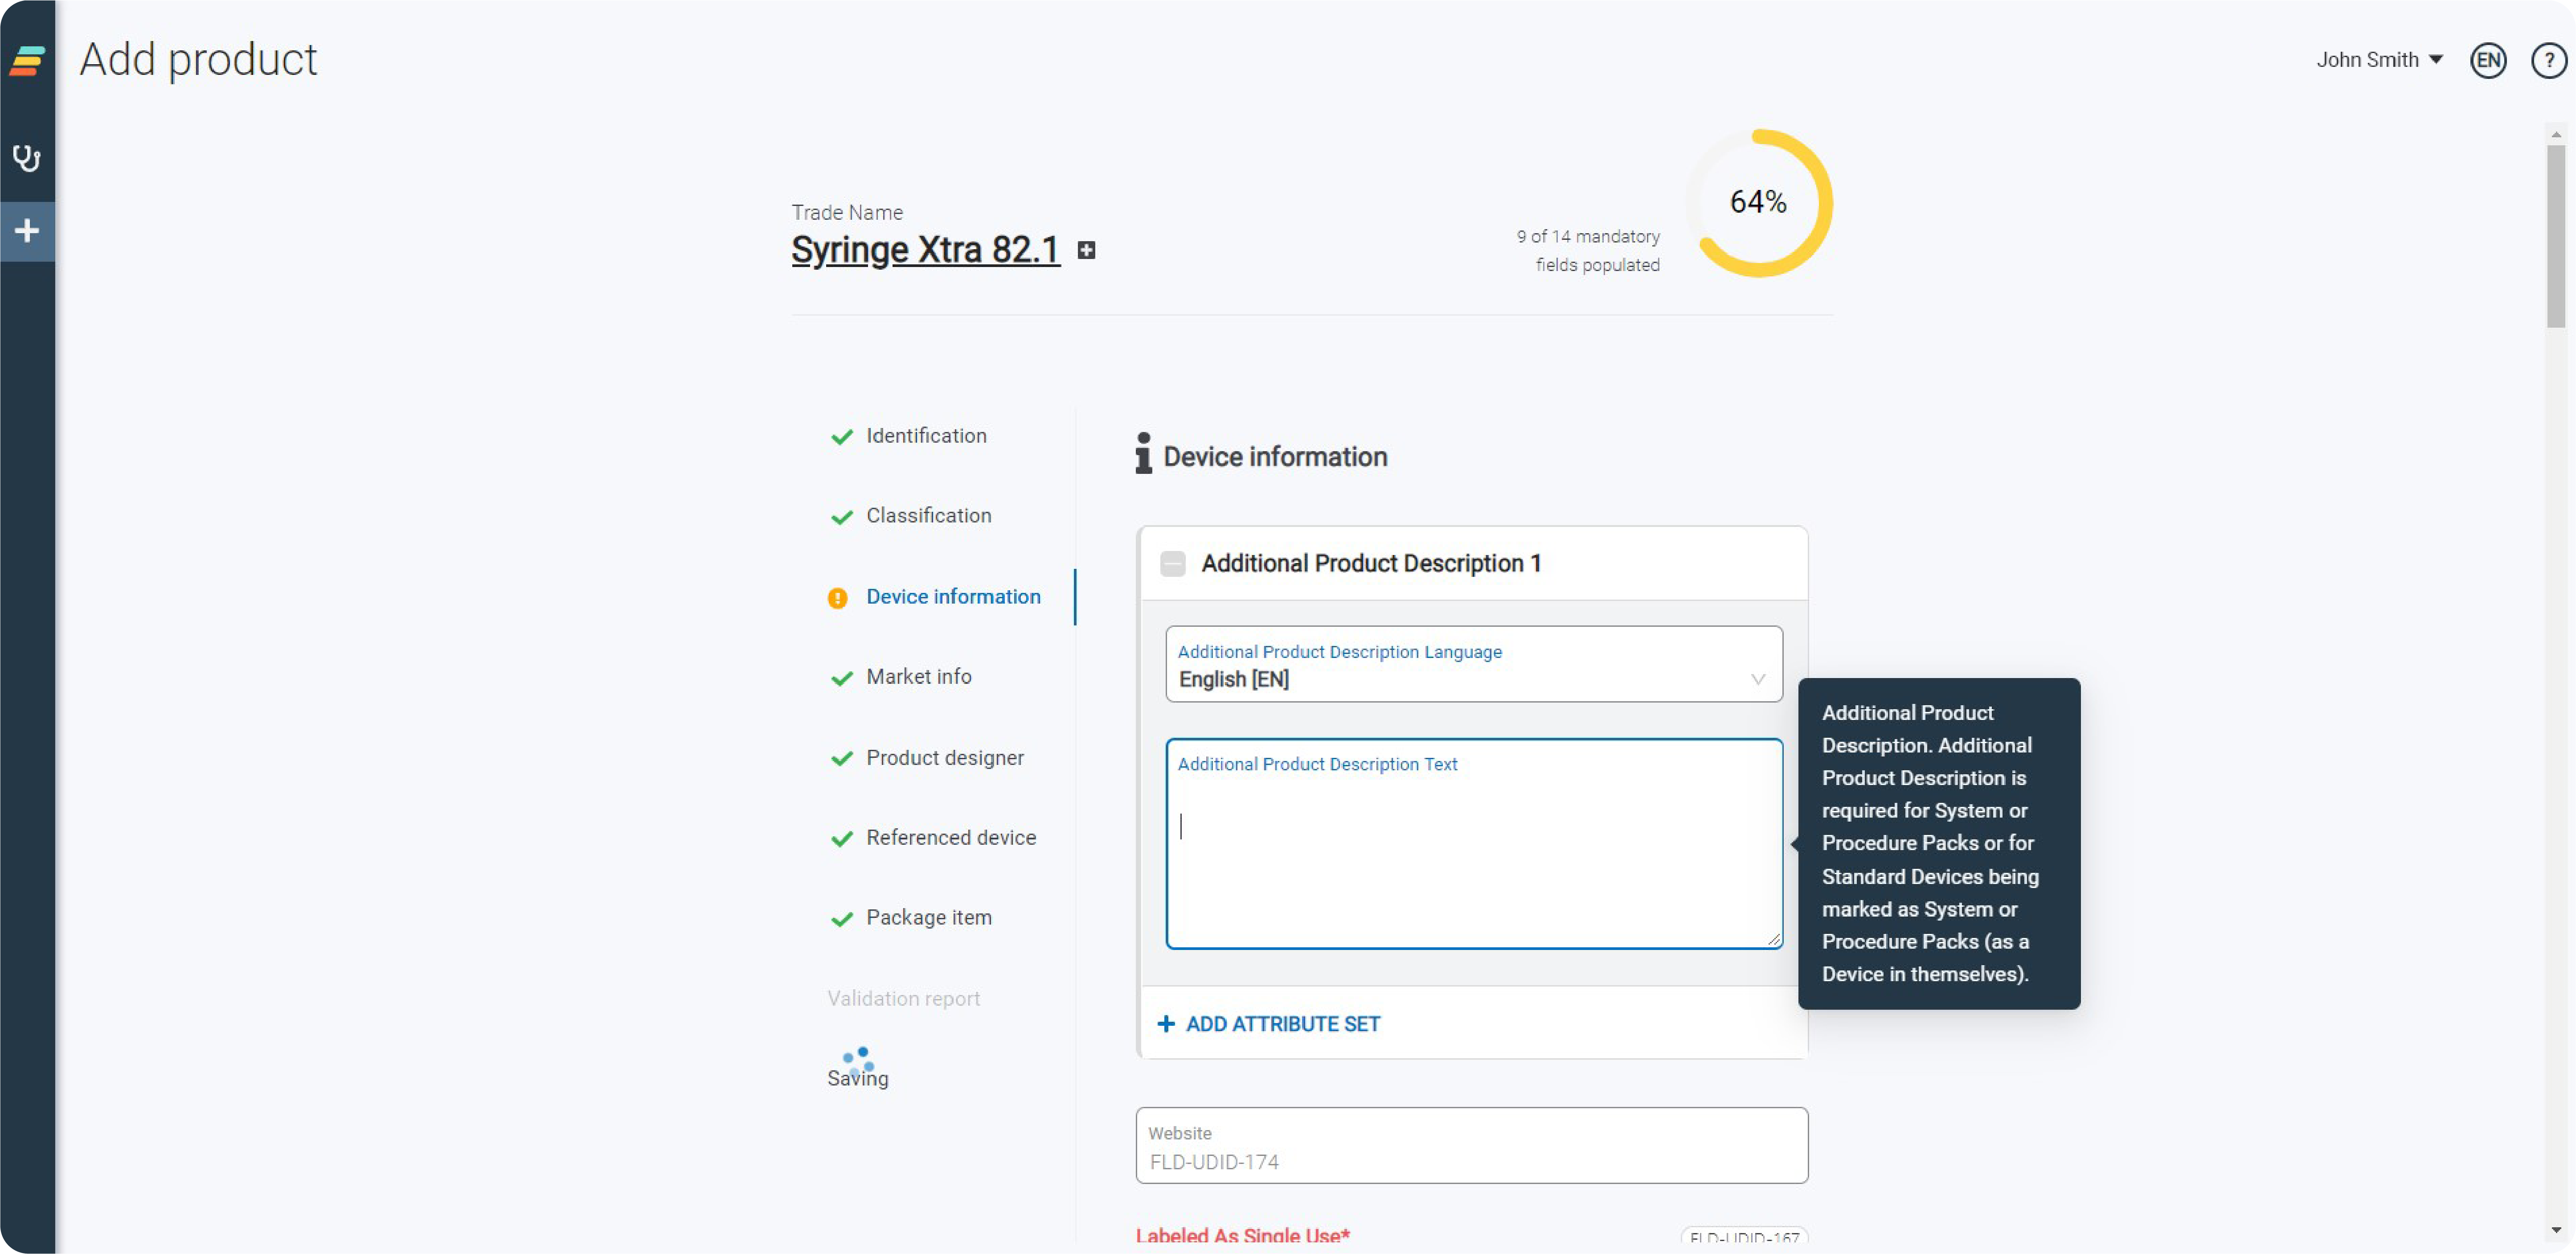This screenshot has height=1254, width=2576.
Task: Go to Classification section
Action: pos(928,515)
